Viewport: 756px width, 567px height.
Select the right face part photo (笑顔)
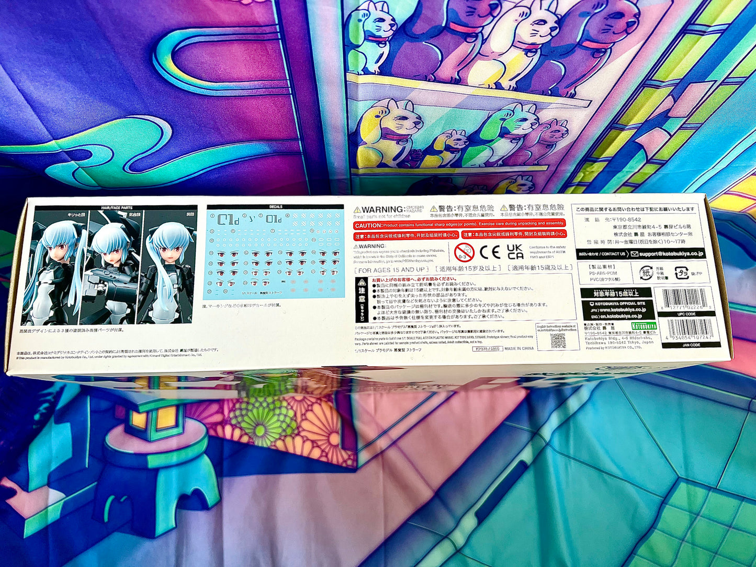click(167, 267)
